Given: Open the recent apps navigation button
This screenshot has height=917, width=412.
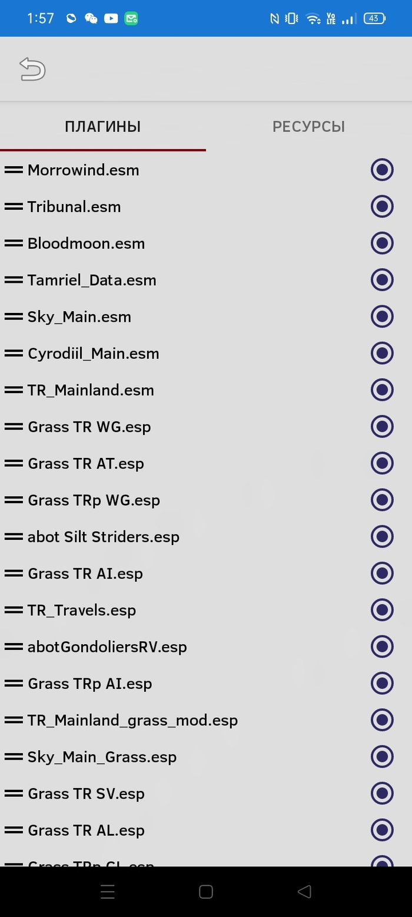Looking at the screenshot, I should click(x=108, y=892).
